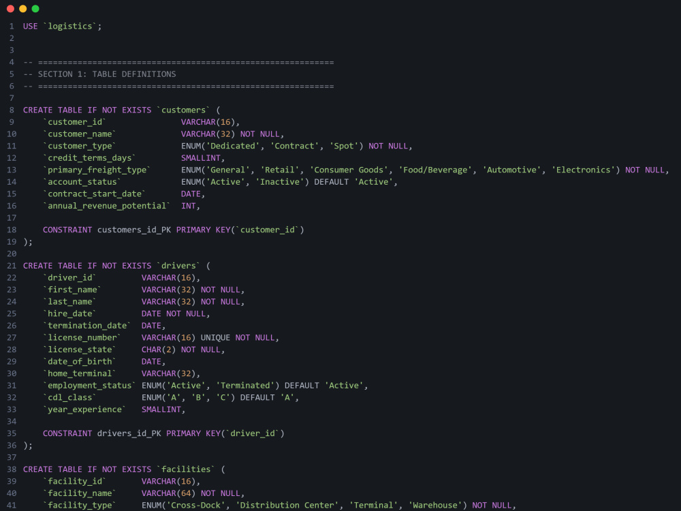Click the `contract_start_date` column name
Image resolution: width=681 pixels, height=511 pixels.
(94, 193)
